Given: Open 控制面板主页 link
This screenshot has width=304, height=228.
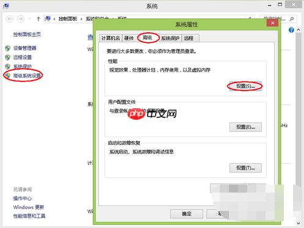Looking at the screenshot, I should (27, 34).
